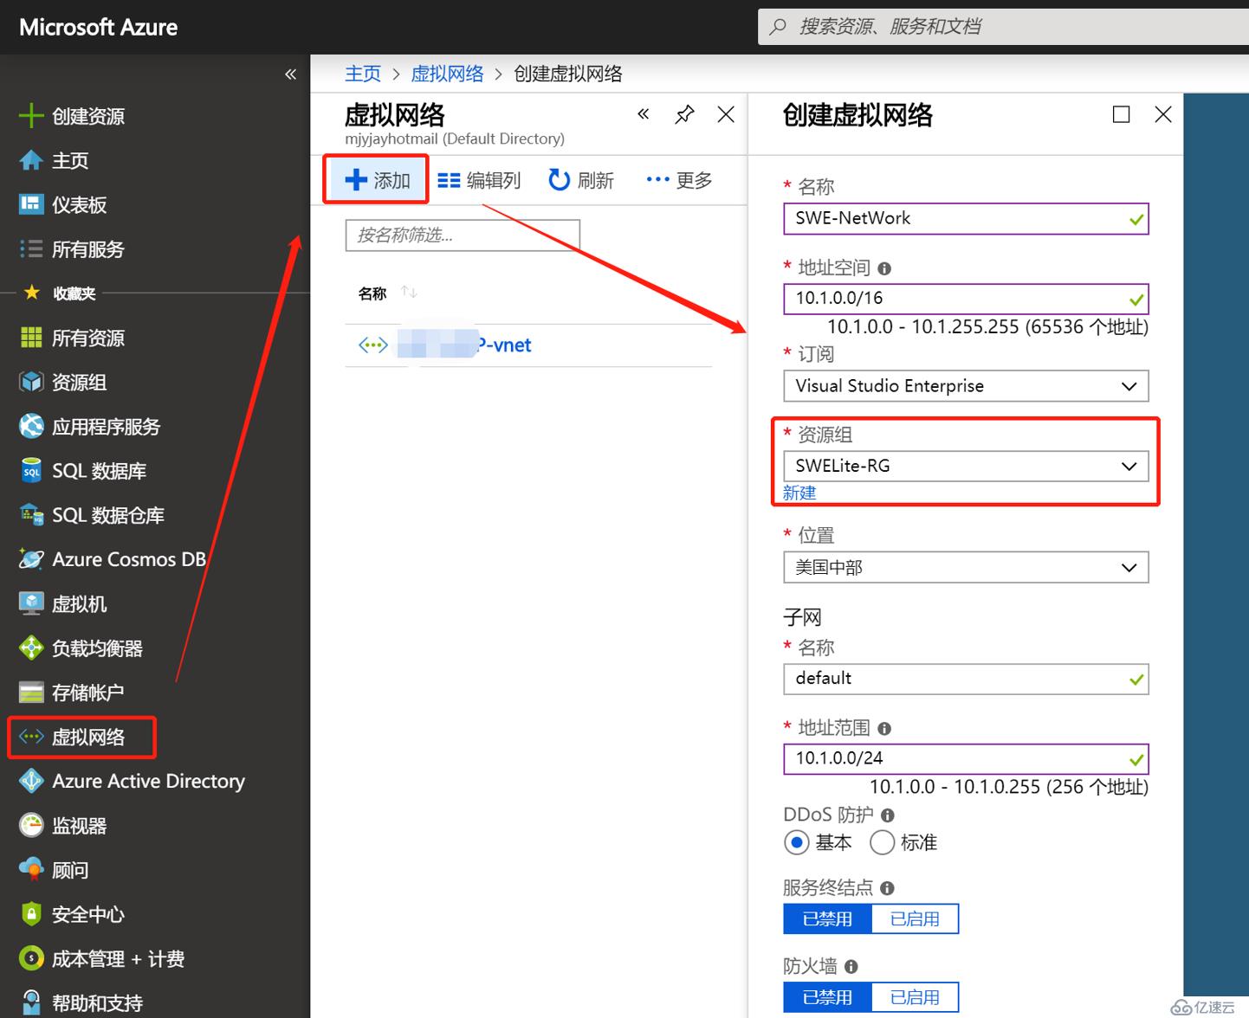Go to Virtual networks (虚拟网络) breadcrumb link
Screen dimensions: 1249x1018
click(447, 74)
